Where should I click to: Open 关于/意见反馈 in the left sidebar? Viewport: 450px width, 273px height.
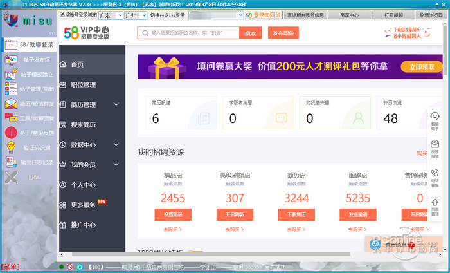pos(29,133)
